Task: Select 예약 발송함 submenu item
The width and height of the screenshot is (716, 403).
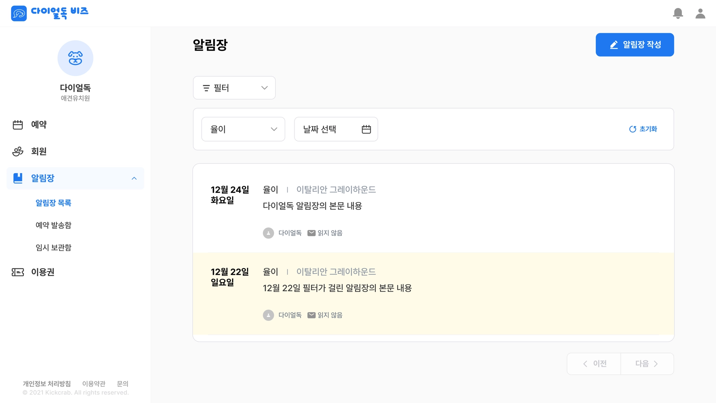Action: pos(53,225)
